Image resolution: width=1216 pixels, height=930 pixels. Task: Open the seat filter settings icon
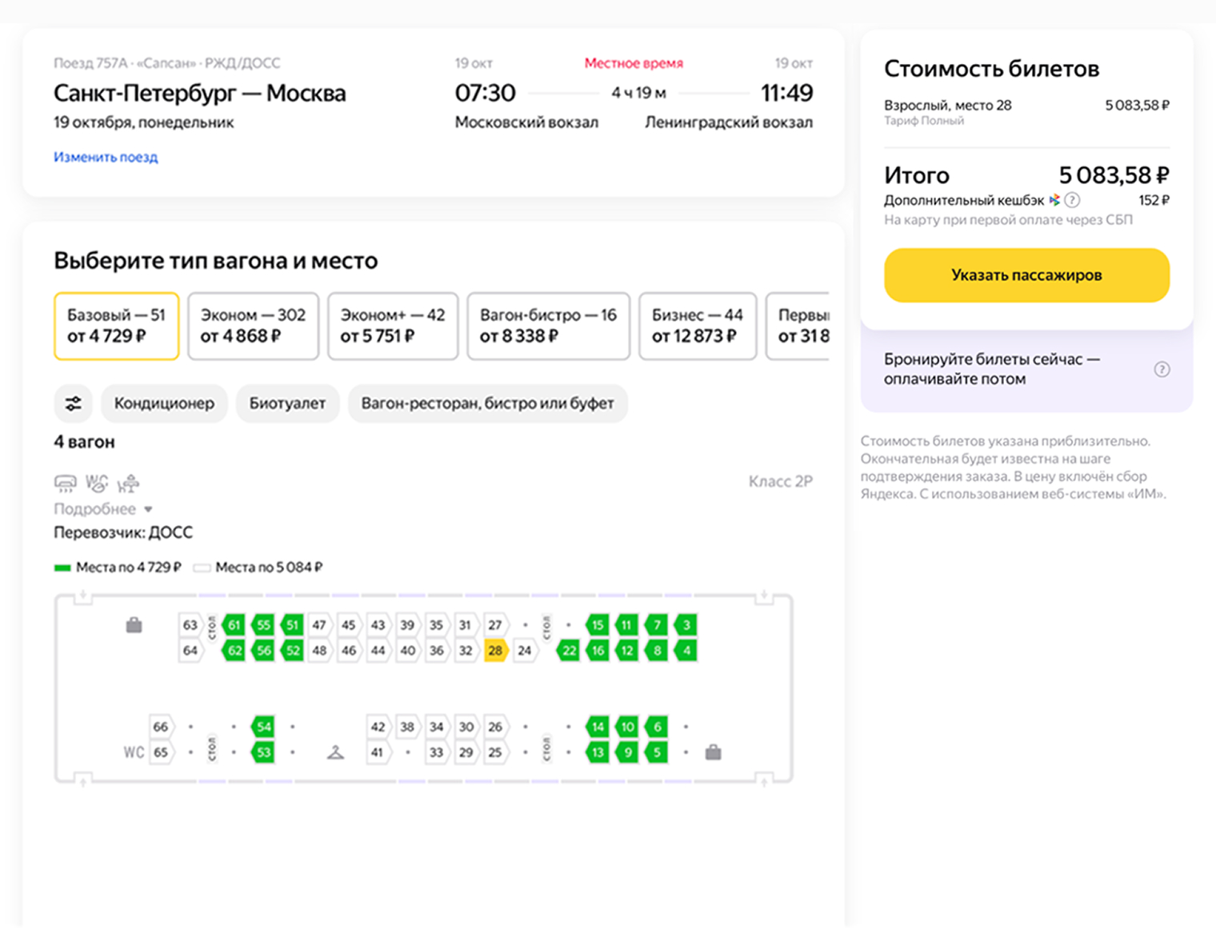coord(73,403)
